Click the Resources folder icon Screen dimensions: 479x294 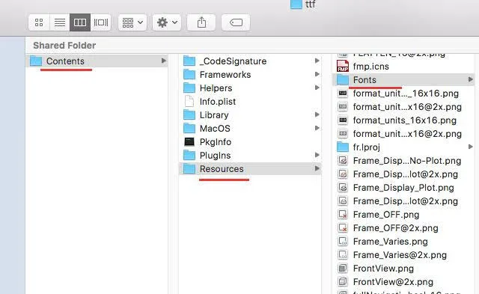click(189, 168)
